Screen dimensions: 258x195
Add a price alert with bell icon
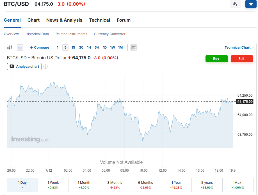[x=235, y=4]
